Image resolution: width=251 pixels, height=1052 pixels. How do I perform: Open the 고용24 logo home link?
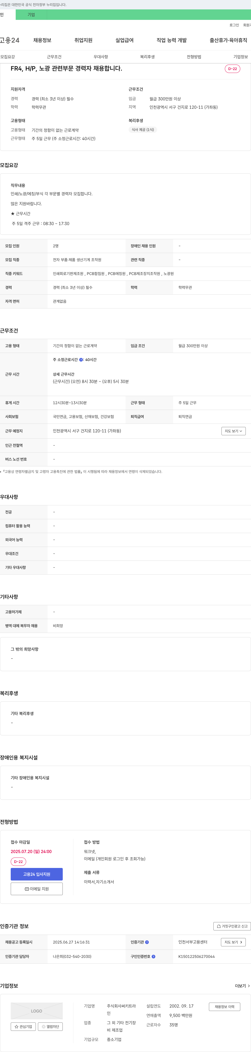coord(9,40)
